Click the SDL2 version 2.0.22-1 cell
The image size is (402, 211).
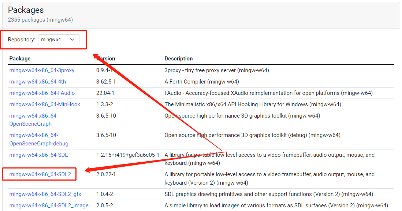(x=106, y=174)
